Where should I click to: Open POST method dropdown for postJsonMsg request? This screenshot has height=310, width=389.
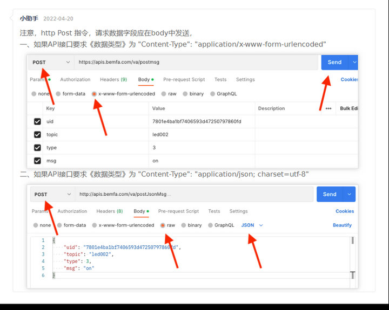[52, 194]
